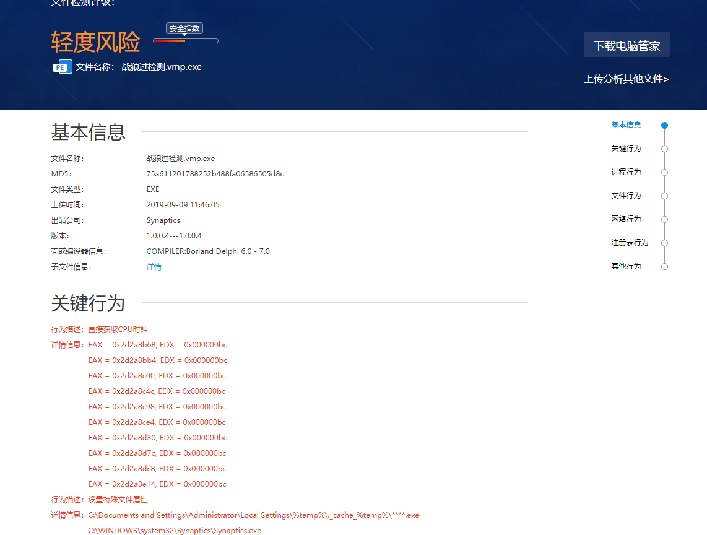Click line EAX = 0x2d2a8ce4
This screenshot has height=535, width=707.
(x=157, y=422)
